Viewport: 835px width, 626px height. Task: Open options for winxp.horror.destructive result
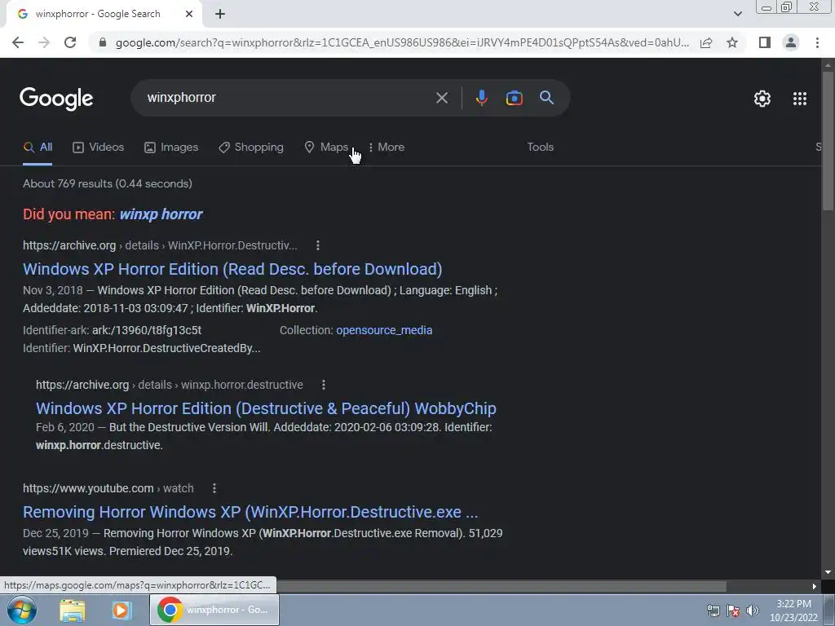[323, 385]
